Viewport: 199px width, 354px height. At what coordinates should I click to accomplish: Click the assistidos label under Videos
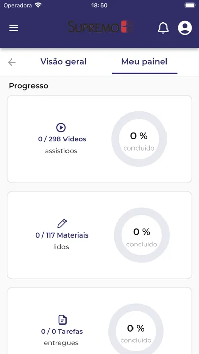coord(61,151)
